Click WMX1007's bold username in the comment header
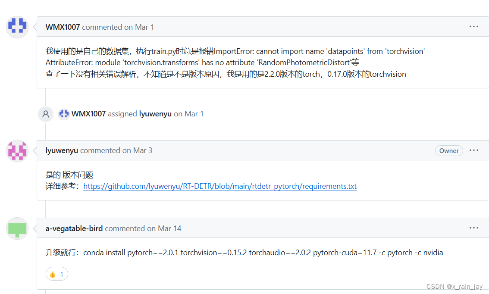Image resolution: width=489 pixels, height=294 pixels. point(63,27)
